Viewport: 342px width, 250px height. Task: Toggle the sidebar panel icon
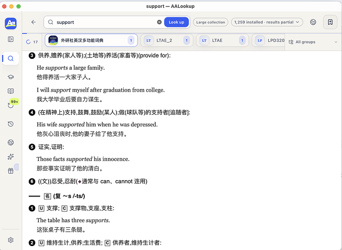tap(11, 39)
